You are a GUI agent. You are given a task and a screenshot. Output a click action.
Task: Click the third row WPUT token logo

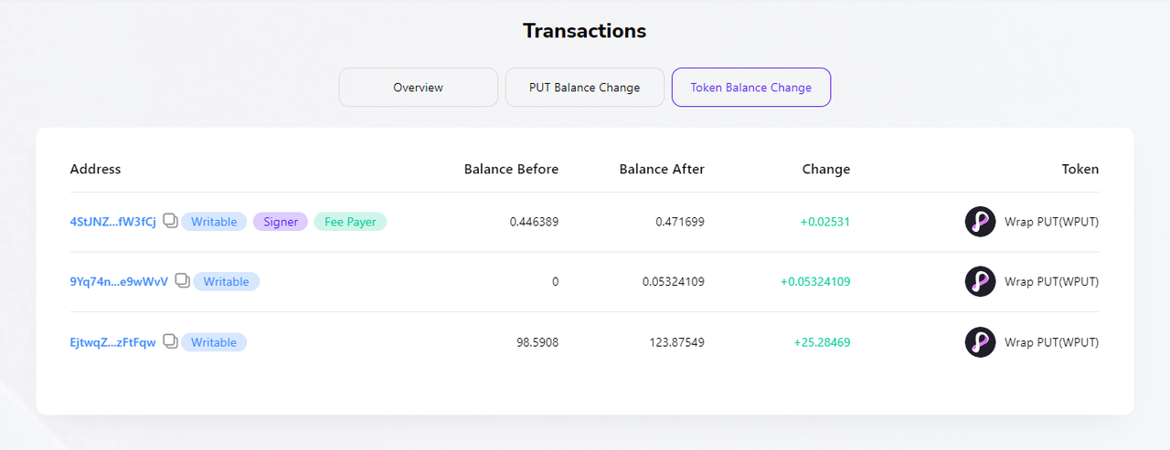click(980, 342)
